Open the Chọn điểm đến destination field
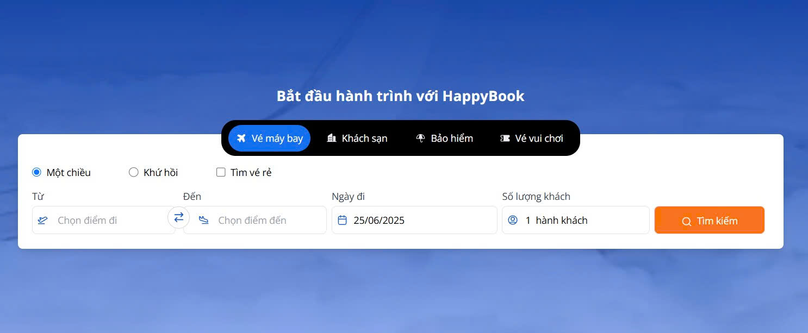This screenshot has height=333, width=808. 255,220
